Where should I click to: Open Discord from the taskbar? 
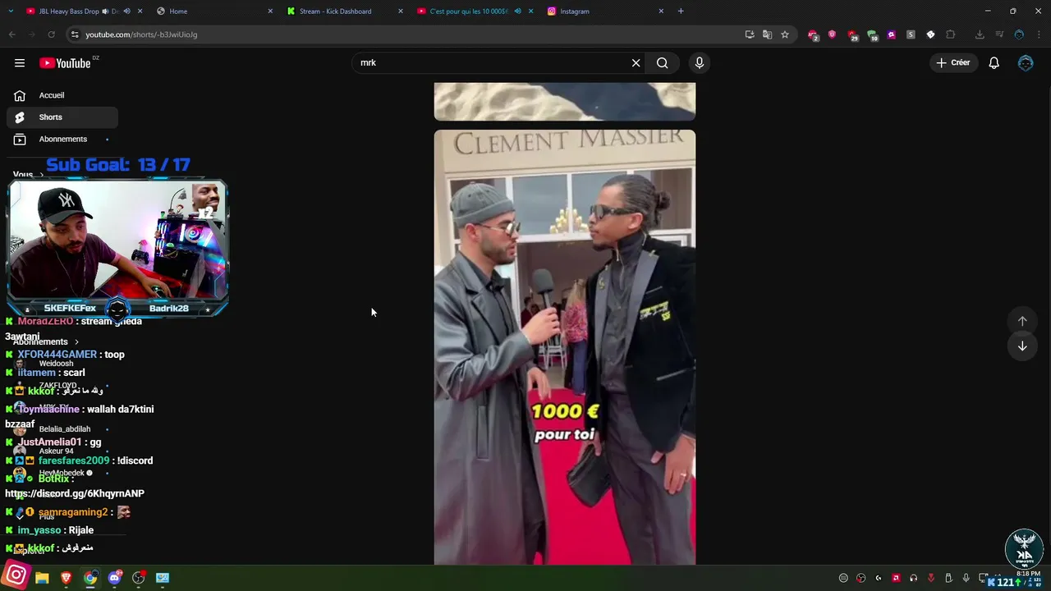pos(114,578)
